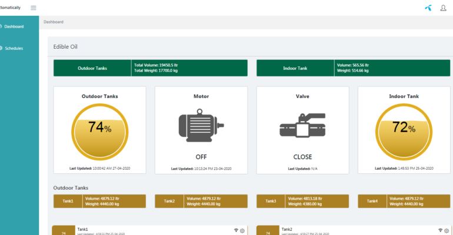
Task: Open settings gear for Tank2 card
Action: 447,231
